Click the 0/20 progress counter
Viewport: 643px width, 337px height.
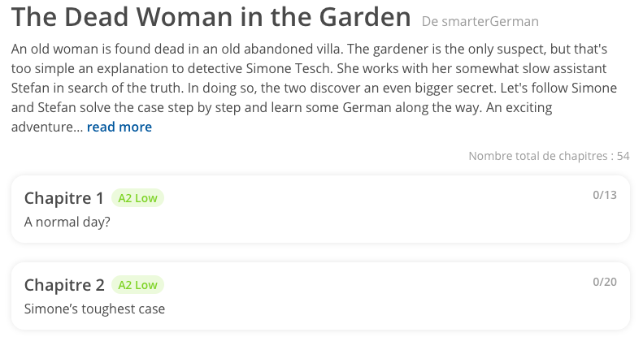click(605, 282)
